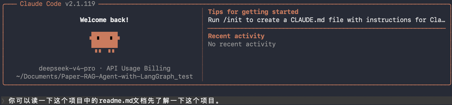Click the Welcome back! heading
452x105 pixels.
point(104,20)
